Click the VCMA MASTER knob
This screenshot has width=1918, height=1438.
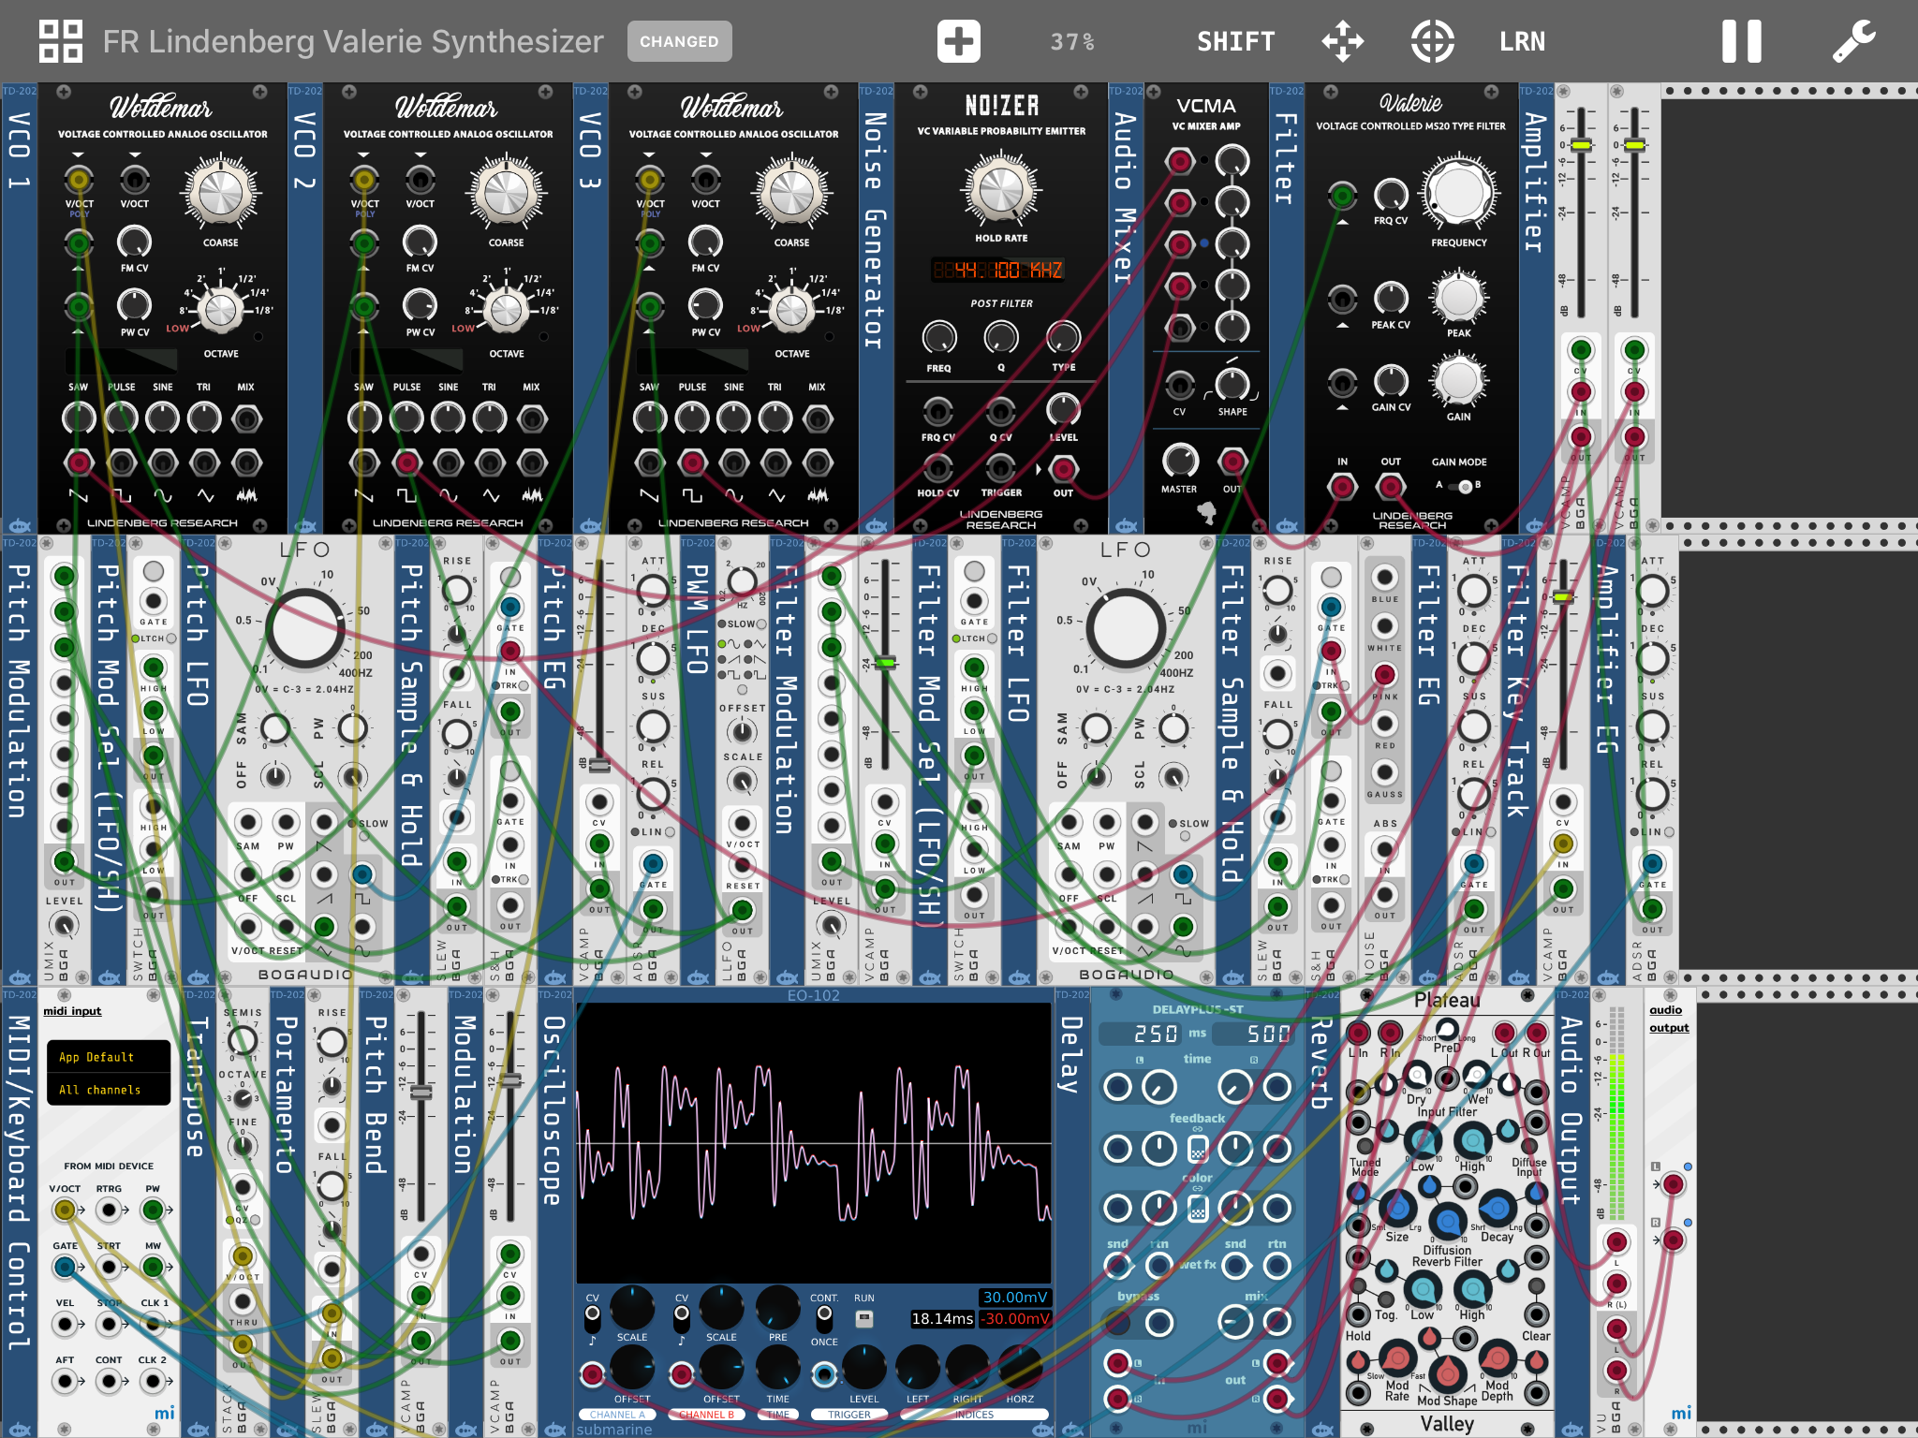click(1179, 461)
